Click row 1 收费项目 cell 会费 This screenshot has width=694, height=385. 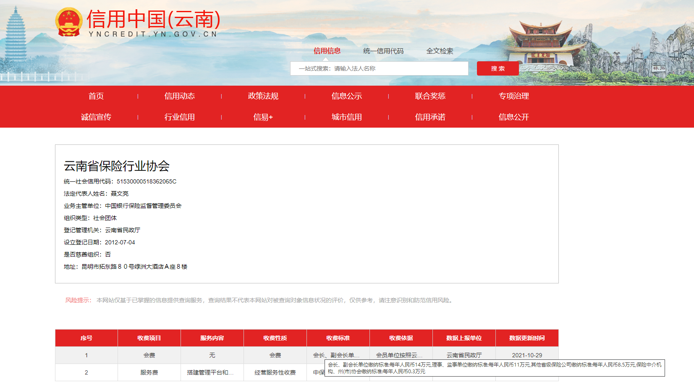(x=149, y=355)
